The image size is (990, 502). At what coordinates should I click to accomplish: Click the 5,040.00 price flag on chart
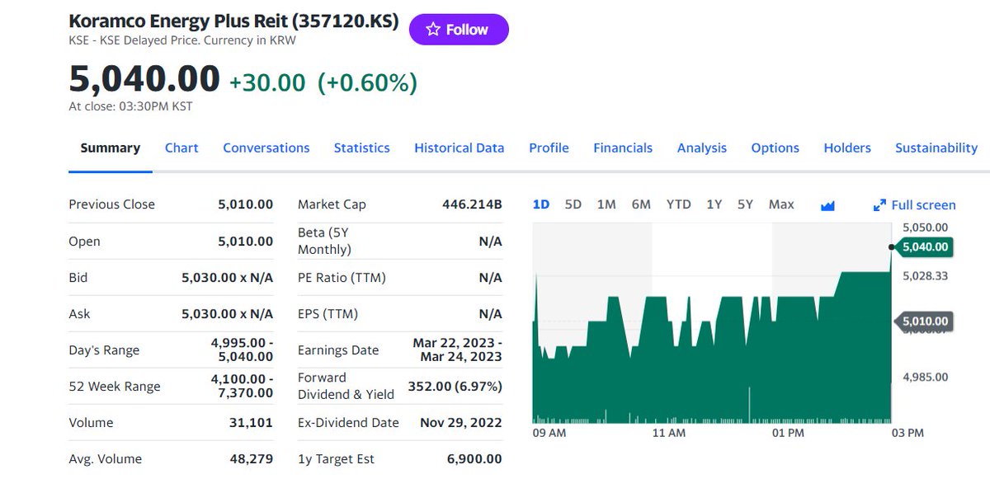click(924, 246)
